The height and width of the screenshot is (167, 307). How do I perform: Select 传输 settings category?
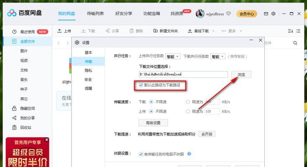point(88,61)
